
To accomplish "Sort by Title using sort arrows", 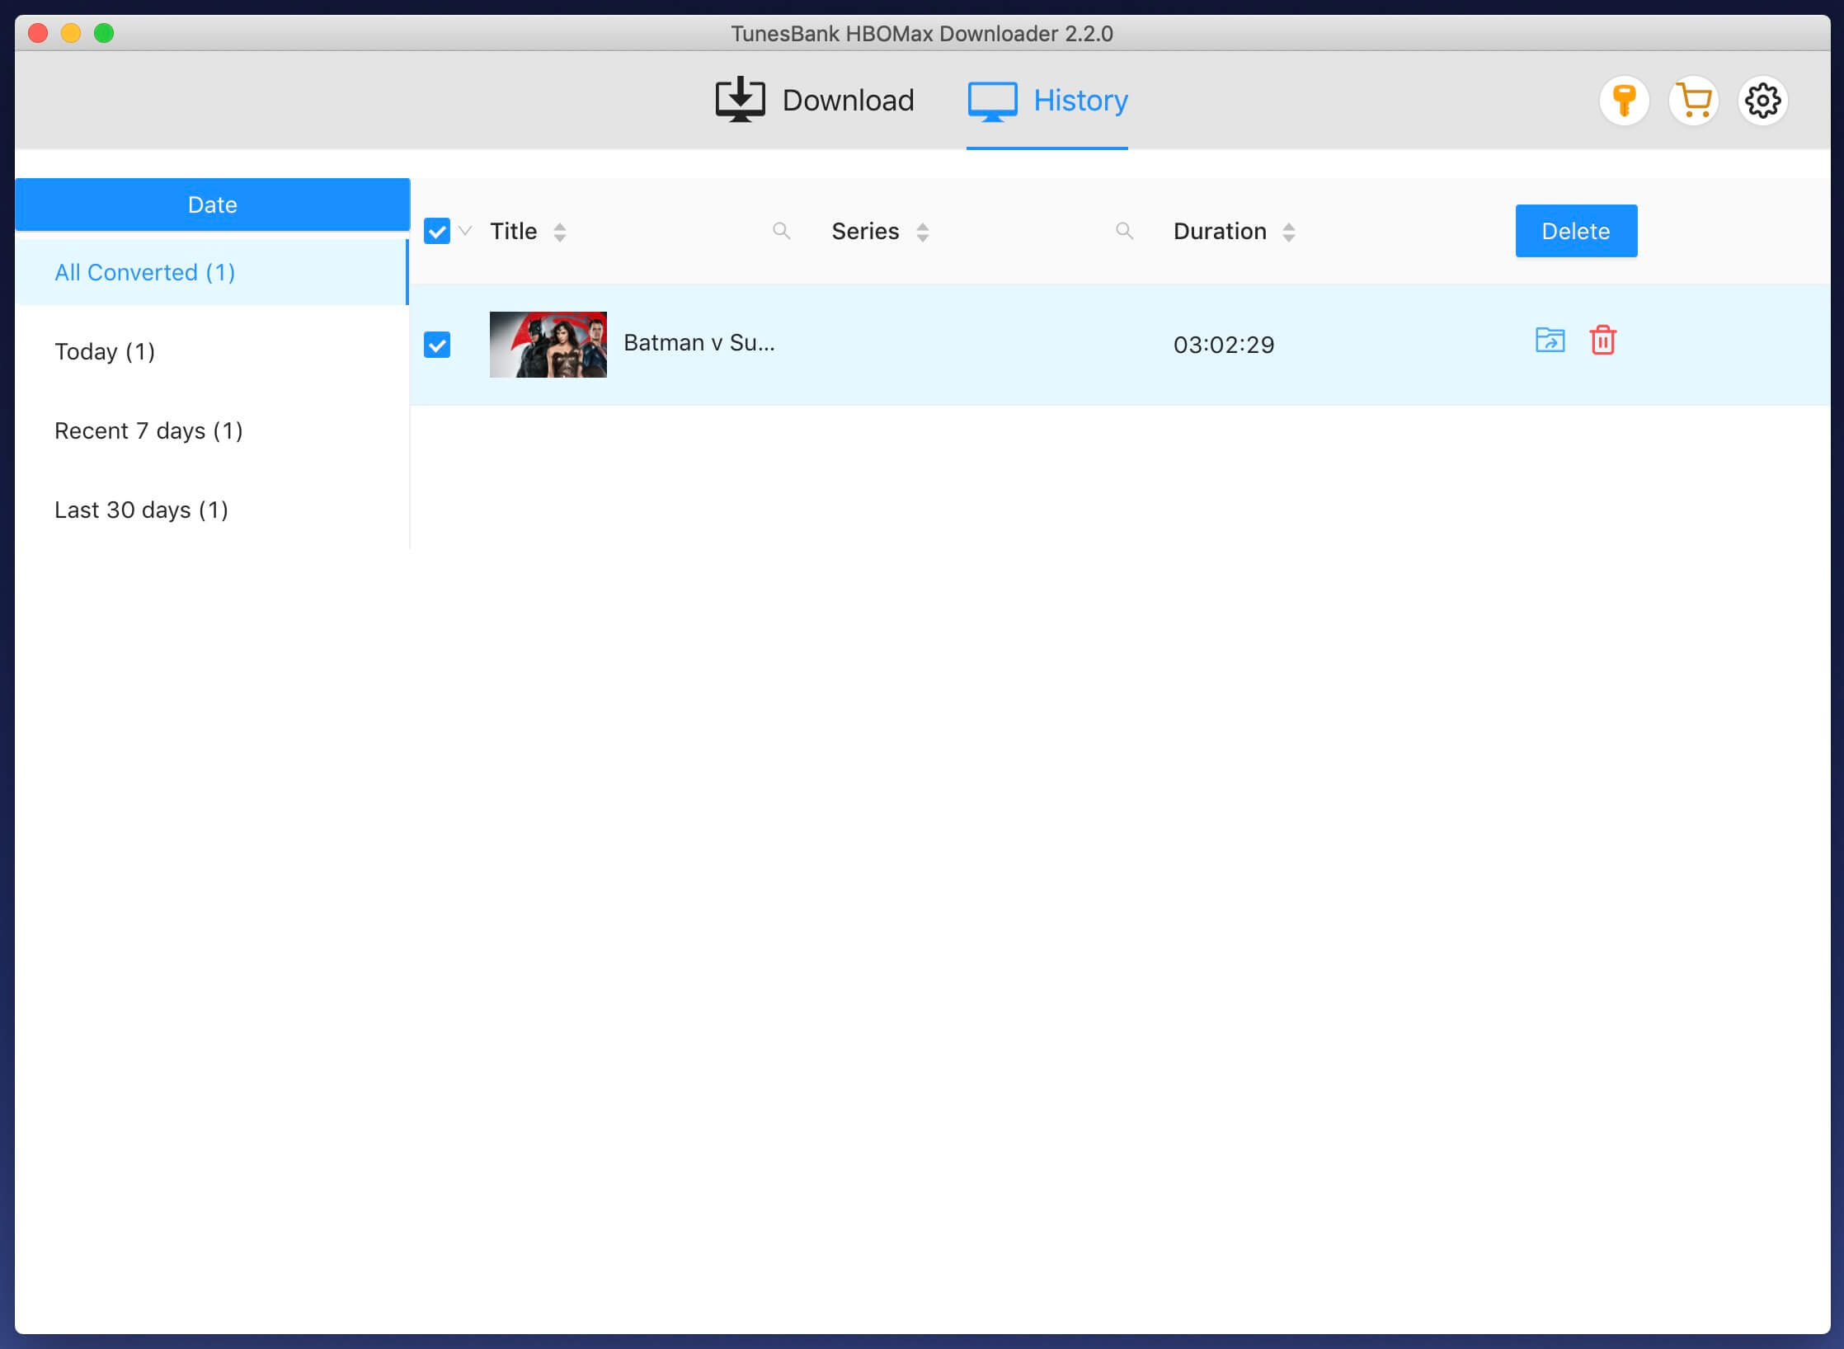I will [x=560, y=233].
